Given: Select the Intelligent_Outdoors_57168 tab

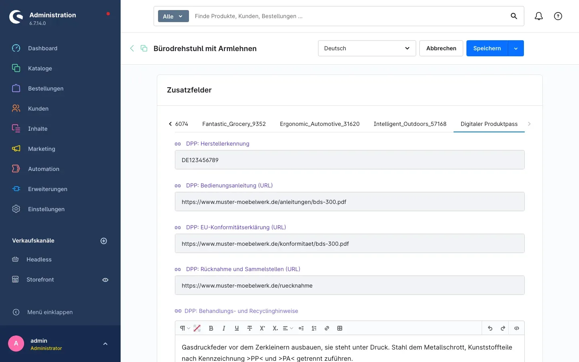Looking at the screenshot, I should point(410,124).
